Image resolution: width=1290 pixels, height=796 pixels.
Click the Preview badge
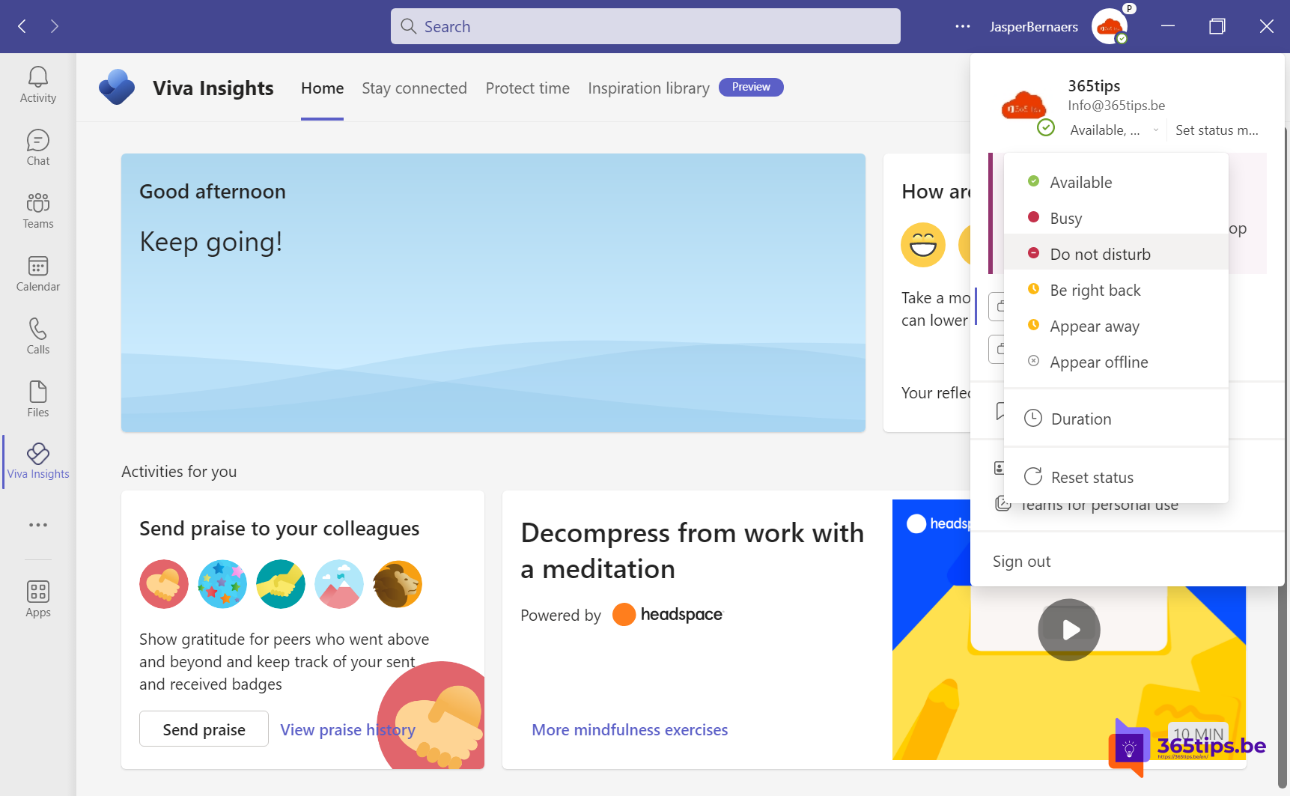pos(751,87)
